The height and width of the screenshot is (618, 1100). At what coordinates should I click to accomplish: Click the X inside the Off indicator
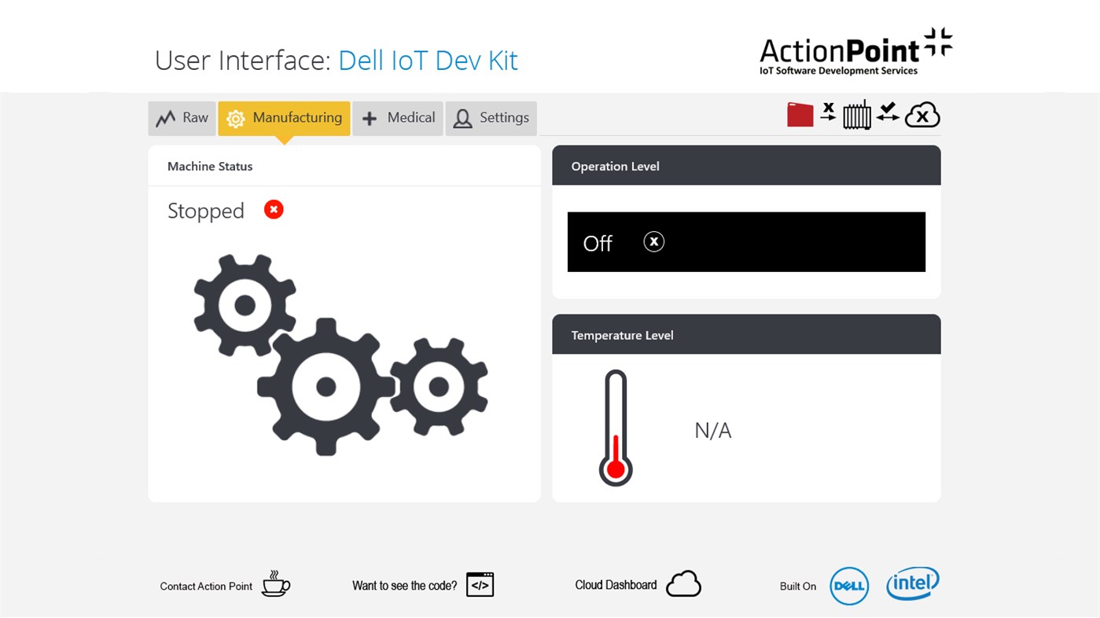pyautogui.click(x=653, y=241)
